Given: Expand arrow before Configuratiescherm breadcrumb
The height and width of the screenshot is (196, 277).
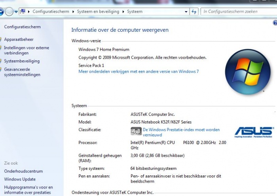Looking at the screenshot, I should (x=29, y=12).
